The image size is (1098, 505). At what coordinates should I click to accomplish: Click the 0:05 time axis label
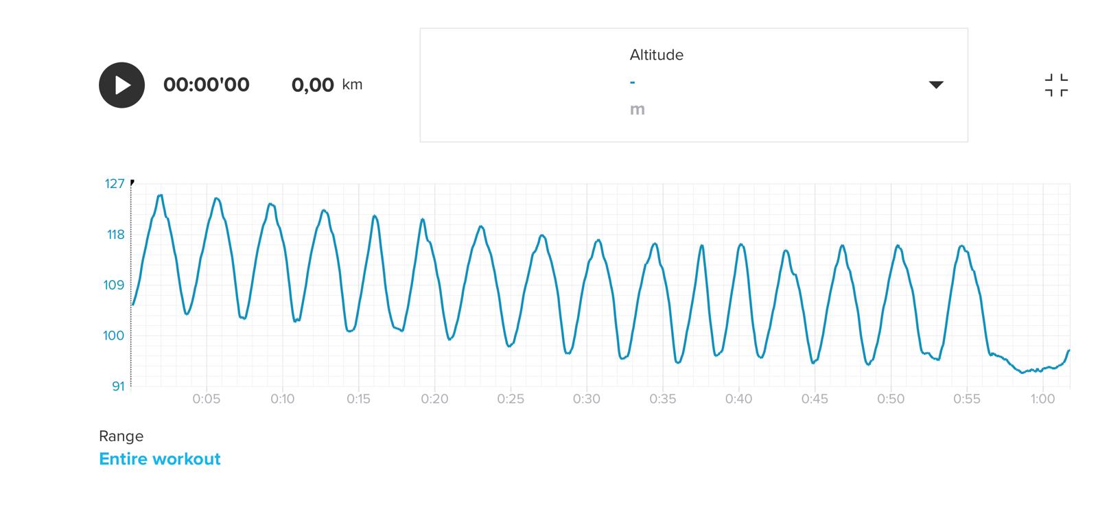click(x=206, y=399)
